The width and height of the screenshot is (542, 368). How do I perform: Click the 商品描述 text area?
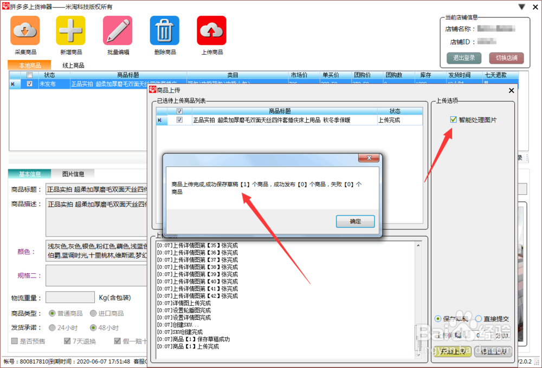pyautogui.click(x=96, y=218)
